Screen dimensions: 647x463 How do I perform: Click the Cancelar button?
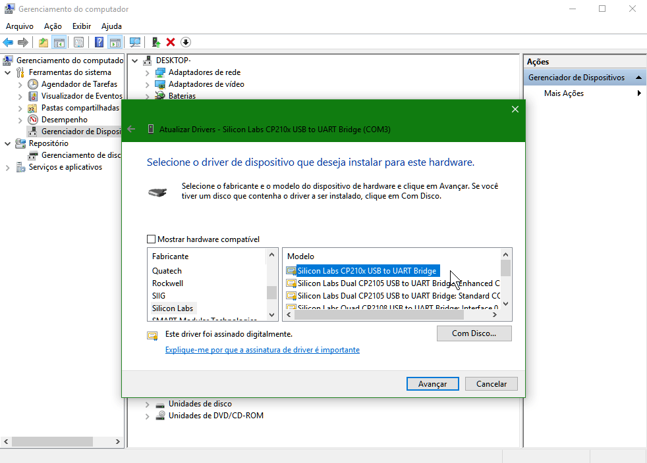(x=491, y=384)
